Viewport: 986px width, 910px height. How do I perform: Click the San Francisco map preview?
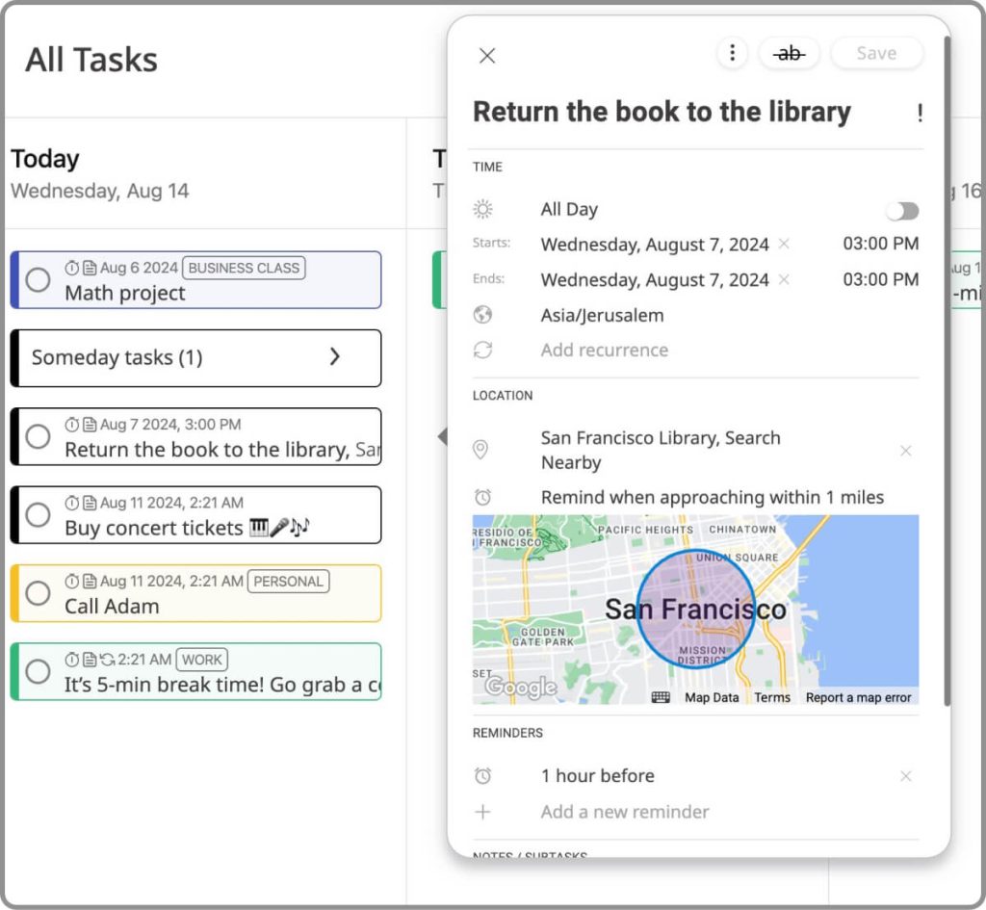point(695,610)
